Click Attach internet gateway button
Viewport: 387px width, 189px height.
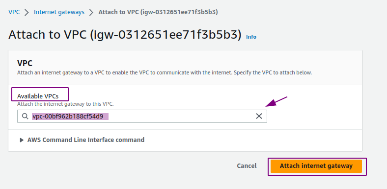[316, 166]
